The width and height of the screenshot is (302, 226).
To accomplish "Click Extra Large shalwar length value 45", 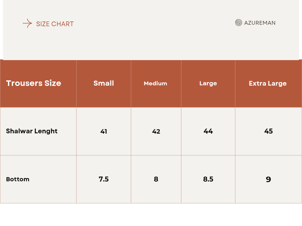I will tap(268, 131).
